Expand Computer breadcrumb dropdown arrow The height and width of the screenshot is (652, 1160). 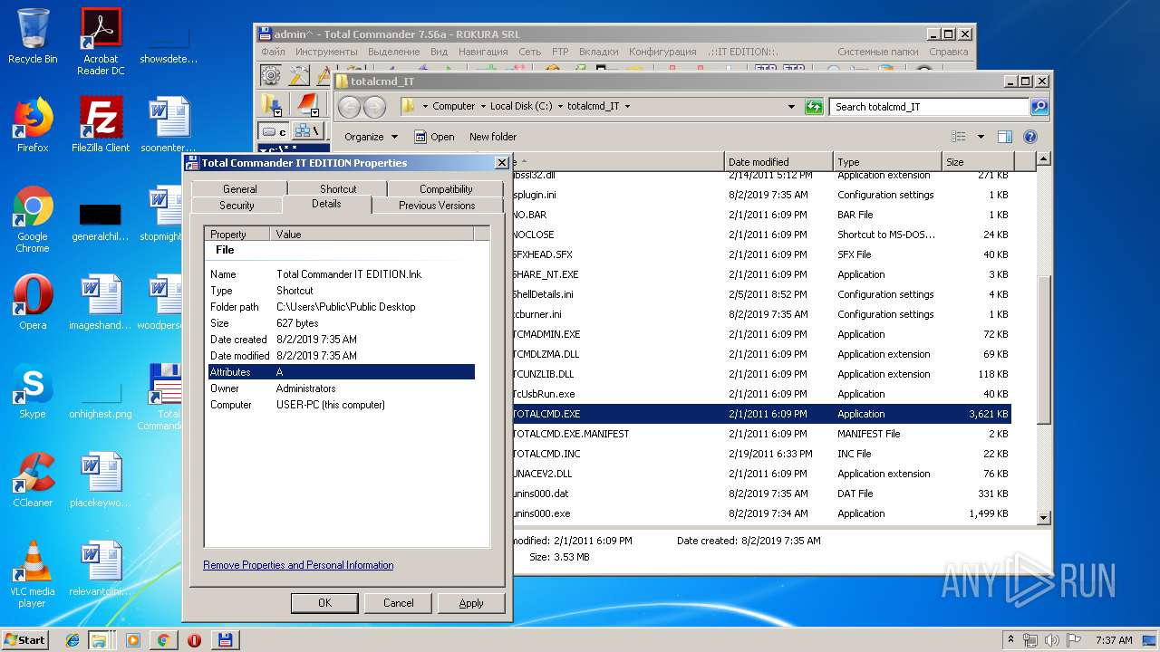coord(483,107)
